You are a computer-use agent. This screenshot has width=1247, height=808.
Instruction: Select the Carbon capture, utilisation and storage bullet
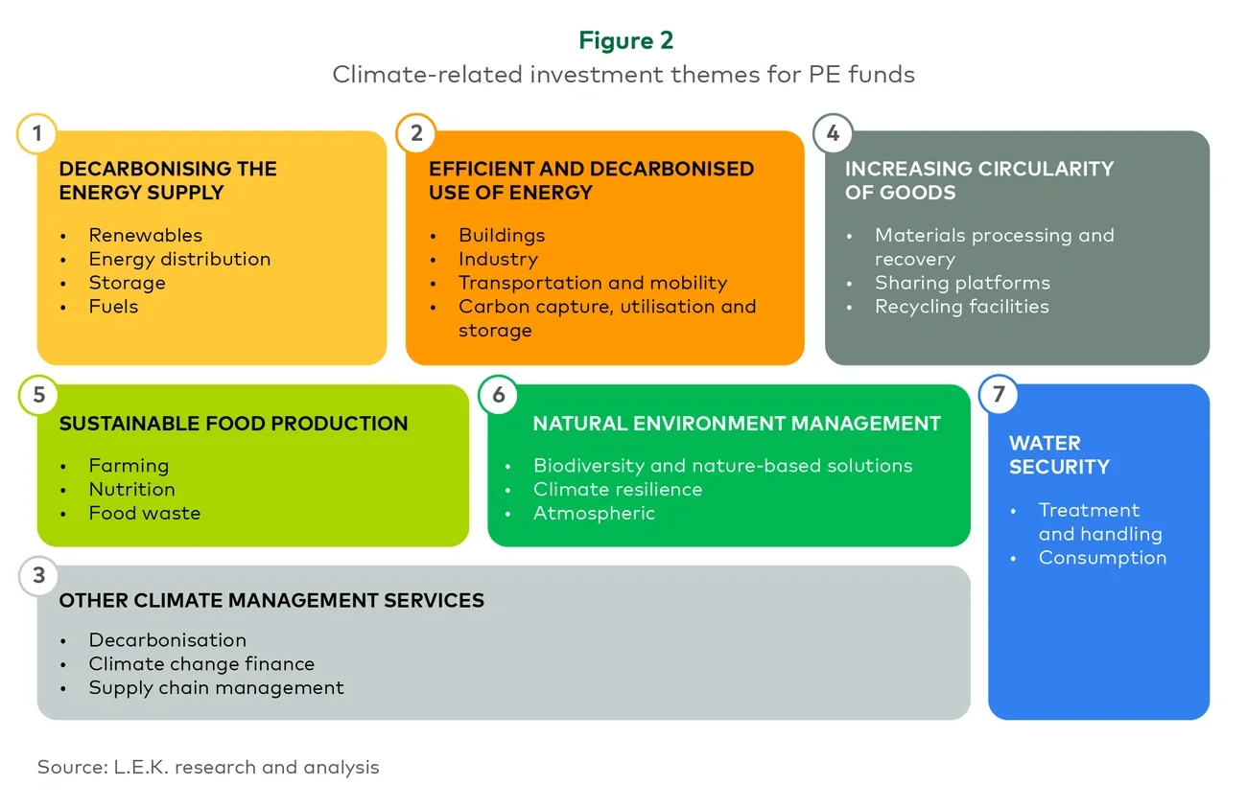tap(608, 318)
